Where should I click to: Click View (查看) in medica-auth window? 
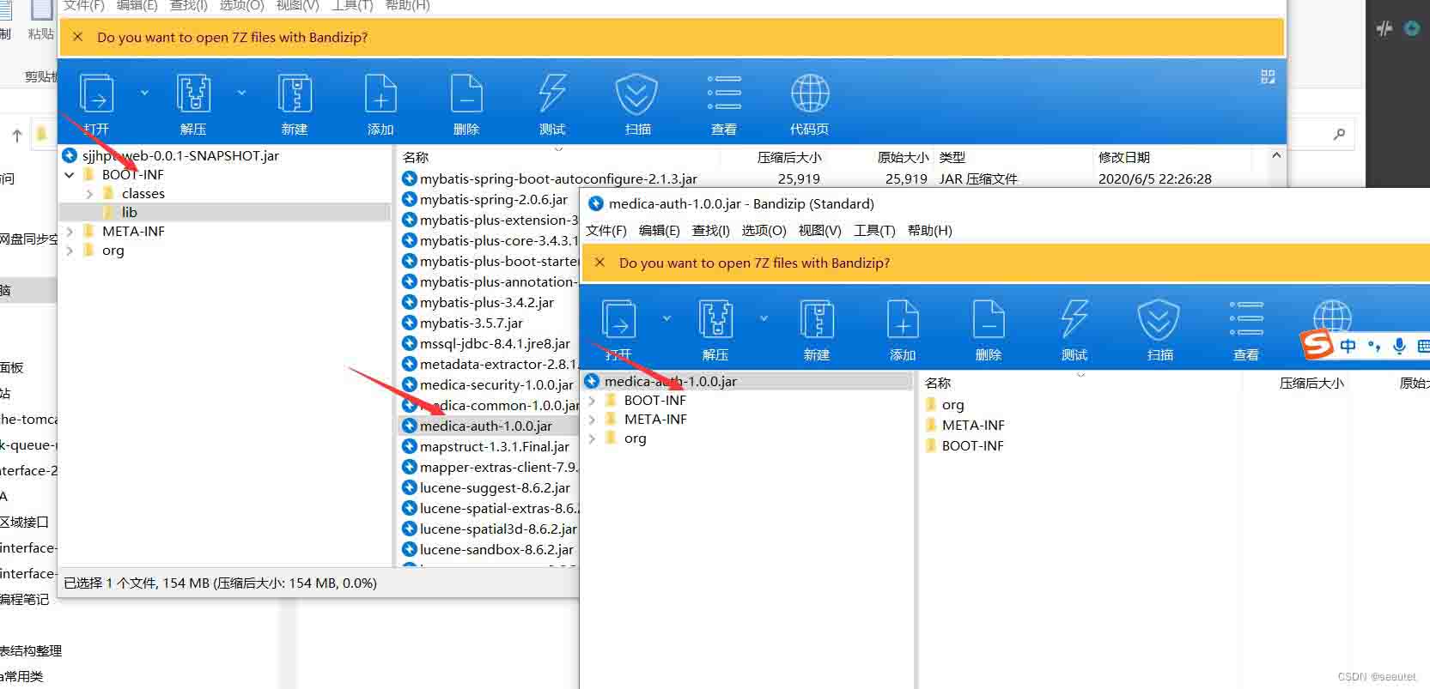[1246, 330]
